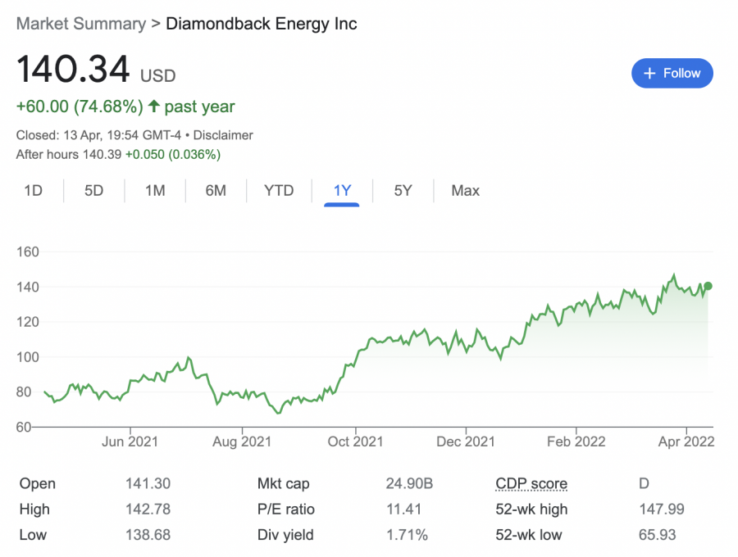Viewport: 738px width, 557px height.
Task: Select the 1M time range tab
Action: tap(155, 190)
